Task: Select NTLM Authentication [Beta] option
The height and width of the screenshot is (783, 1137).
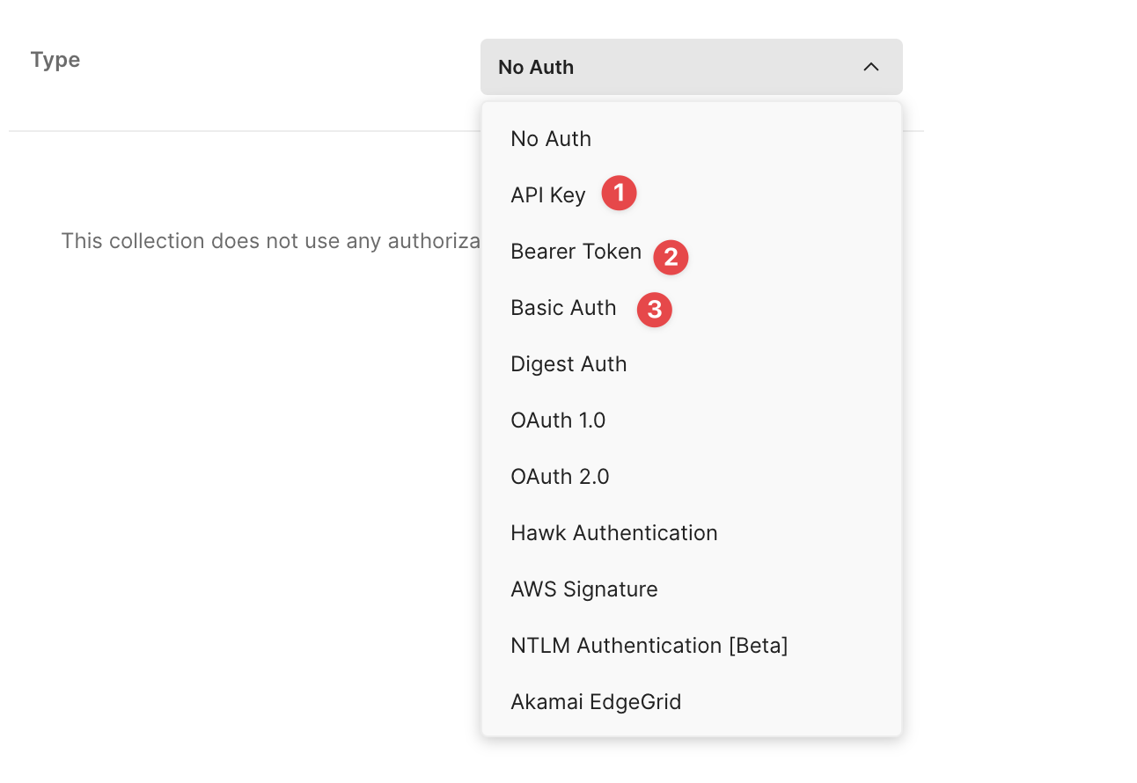Action: tap(649, 645)
